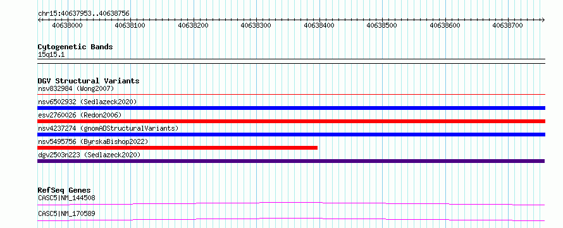563x228 pixels.
Task: Click ruler tick label 40638300
Action: pos(256,25)
